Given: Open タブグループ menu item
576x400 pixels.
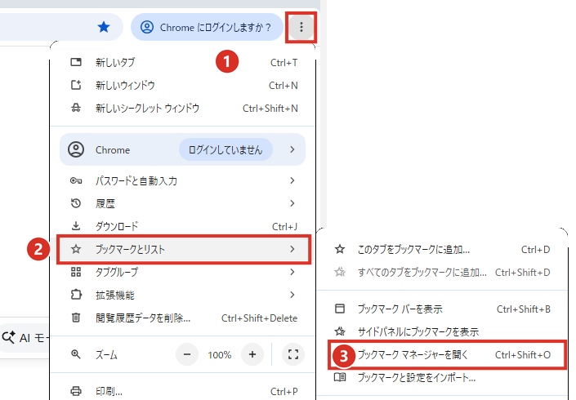Looking at the screenshot, I should point(182,272).
